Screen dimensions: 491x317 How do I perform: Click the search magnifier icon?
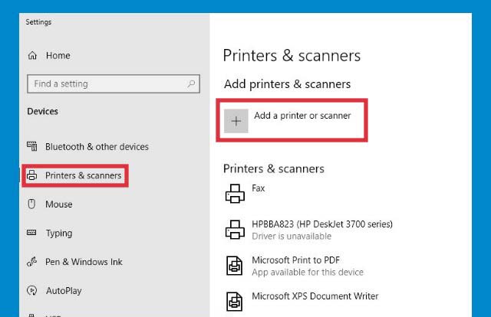coord(191,83)
